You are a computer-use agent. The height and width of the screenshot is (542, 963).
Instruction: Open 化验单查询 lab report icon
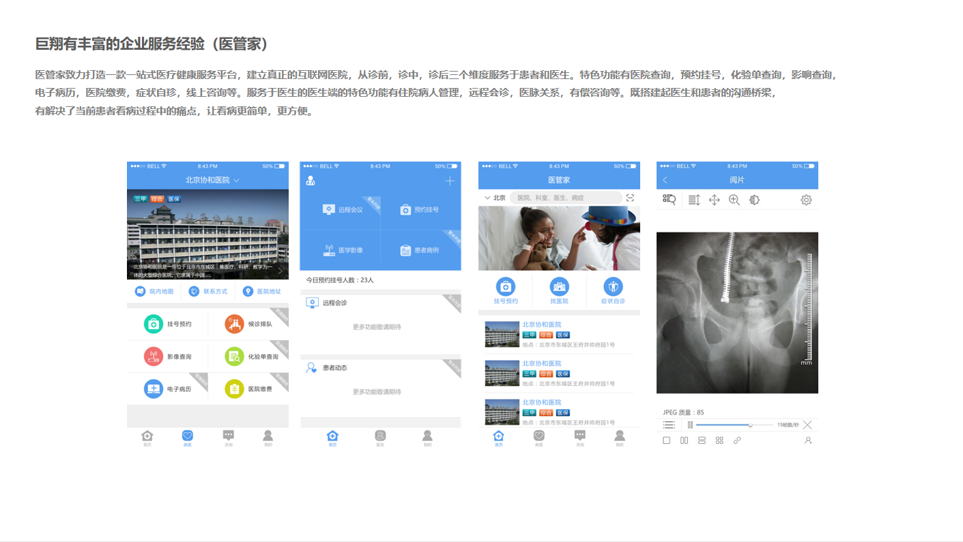(234, 356)
